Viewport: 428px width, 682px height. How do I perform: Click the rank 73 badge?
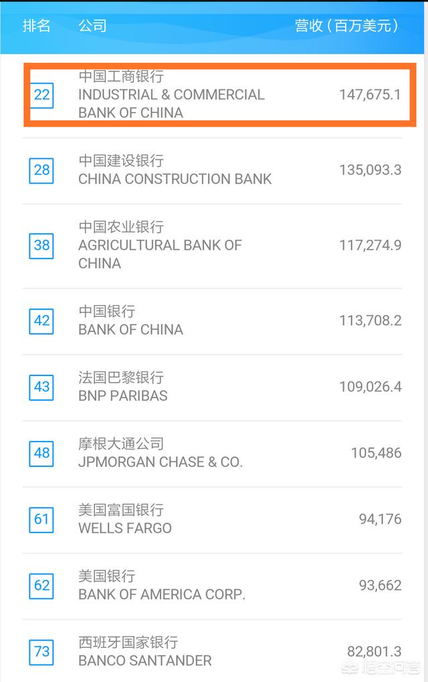pyautogui.click(x=41, y=652)
